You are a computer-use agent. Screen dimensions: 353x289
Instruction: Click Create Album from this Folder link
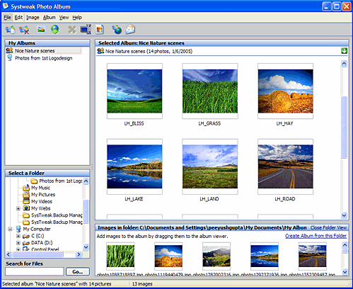(316, 236)
